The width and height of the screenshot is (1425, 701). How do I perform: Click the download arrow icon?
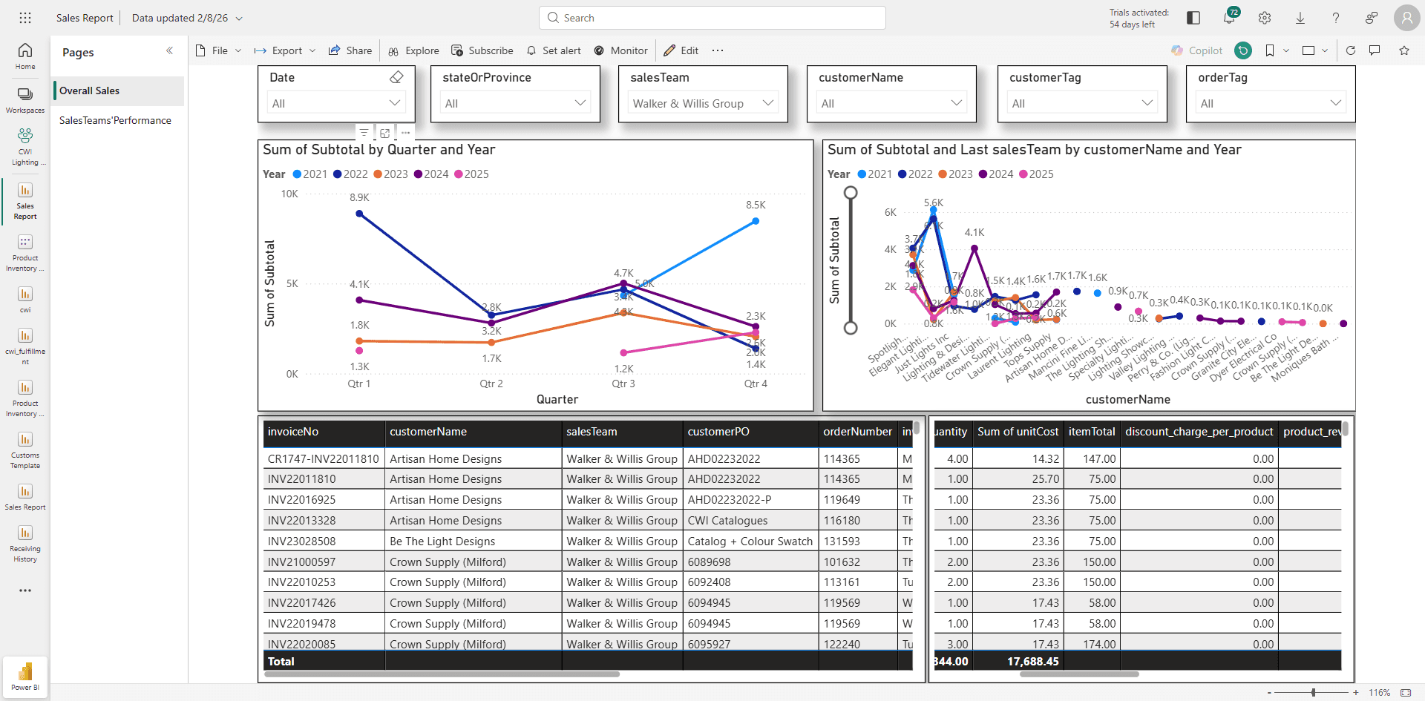pos(1300,18)
